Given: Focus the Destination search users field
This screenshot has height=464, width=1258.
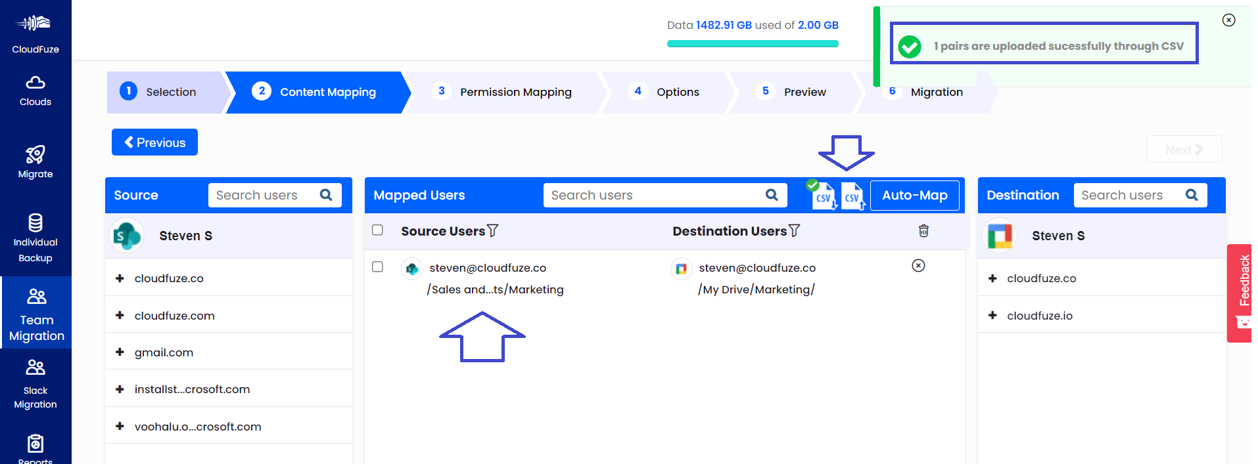Looking at the screenshot, I should 1140,195.
